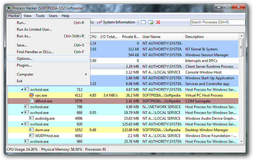Choose Save... in the menu
Screen dimensions: 254x161
(x=48, y=45)
